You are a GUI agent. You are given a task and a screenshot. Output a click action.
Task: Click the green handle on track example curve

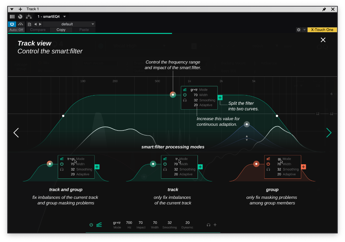(153, 164)
